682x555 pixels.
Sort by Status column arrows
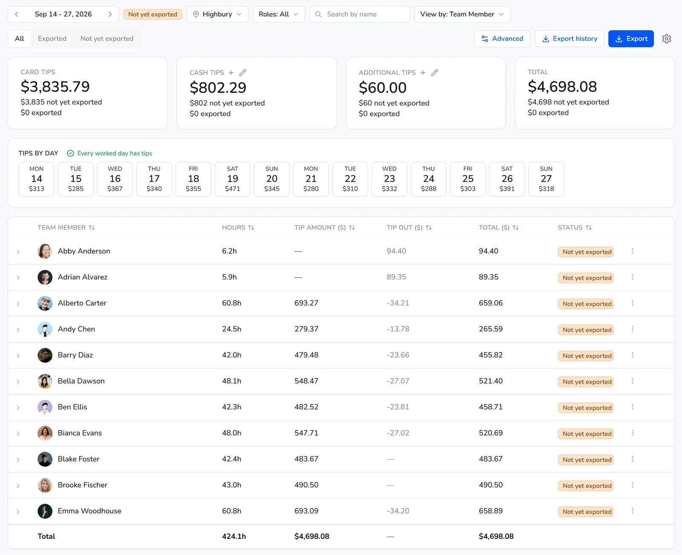point(589,228)
